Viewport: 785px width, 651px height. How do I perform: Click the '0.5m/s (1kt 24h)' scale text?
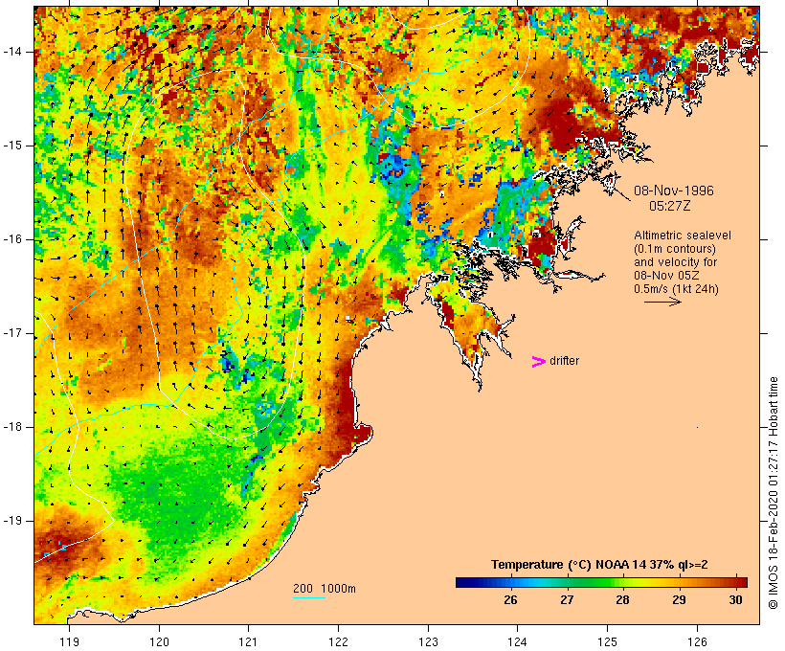[x=677, y=289]
